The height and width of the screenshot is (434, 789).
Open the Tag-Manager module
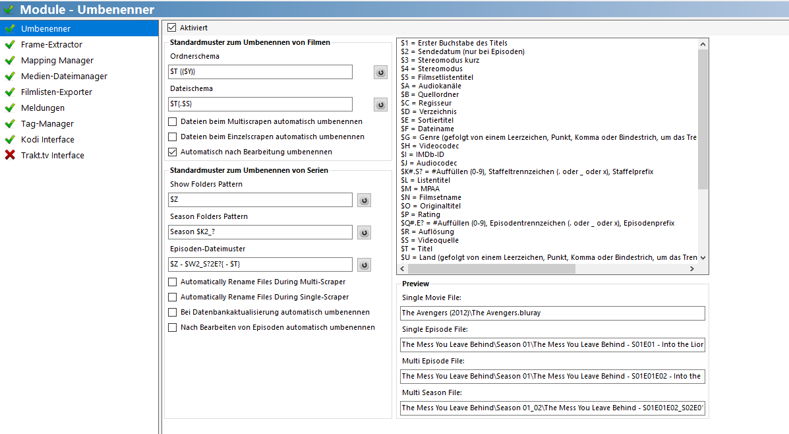79,123
